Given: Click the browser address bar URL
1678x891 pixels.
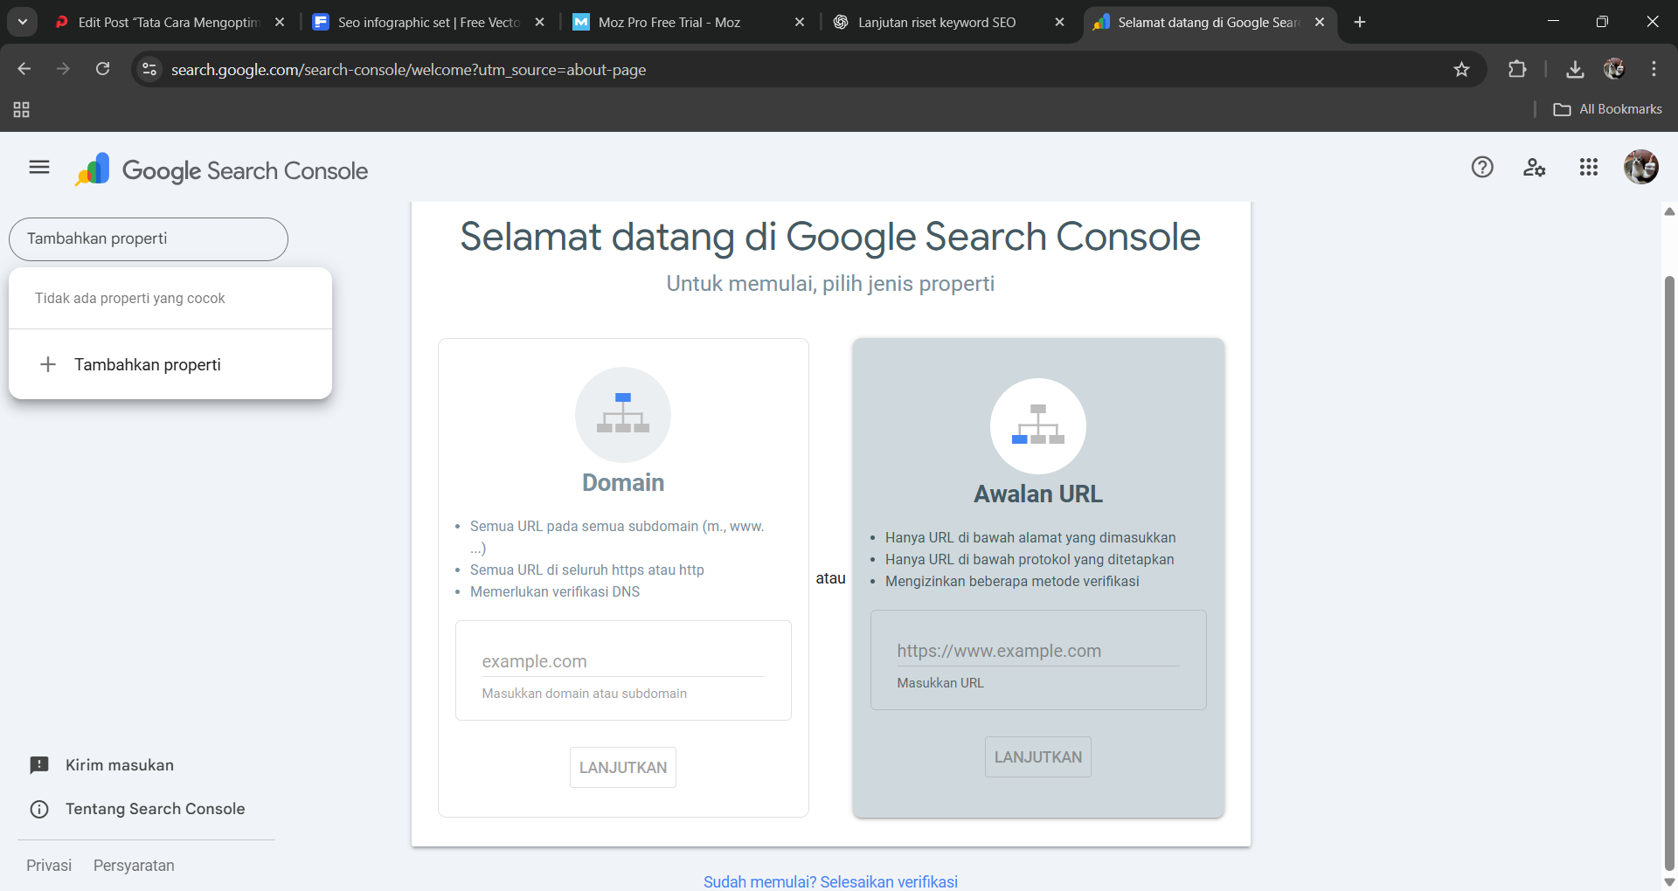Looking at the screenshot, I should 409,69.
